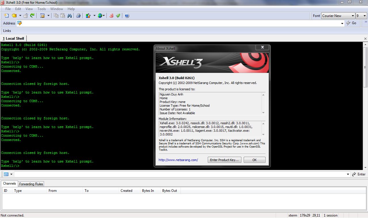Open an existing session

[x=14, y=16]
